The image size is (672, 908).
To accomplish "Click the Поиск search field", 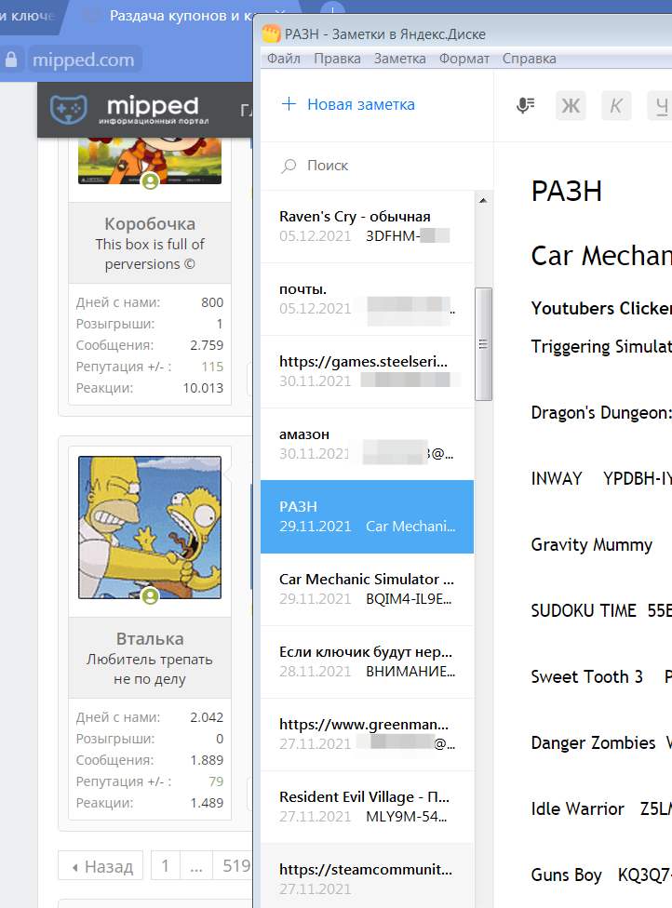I will 377,166.
